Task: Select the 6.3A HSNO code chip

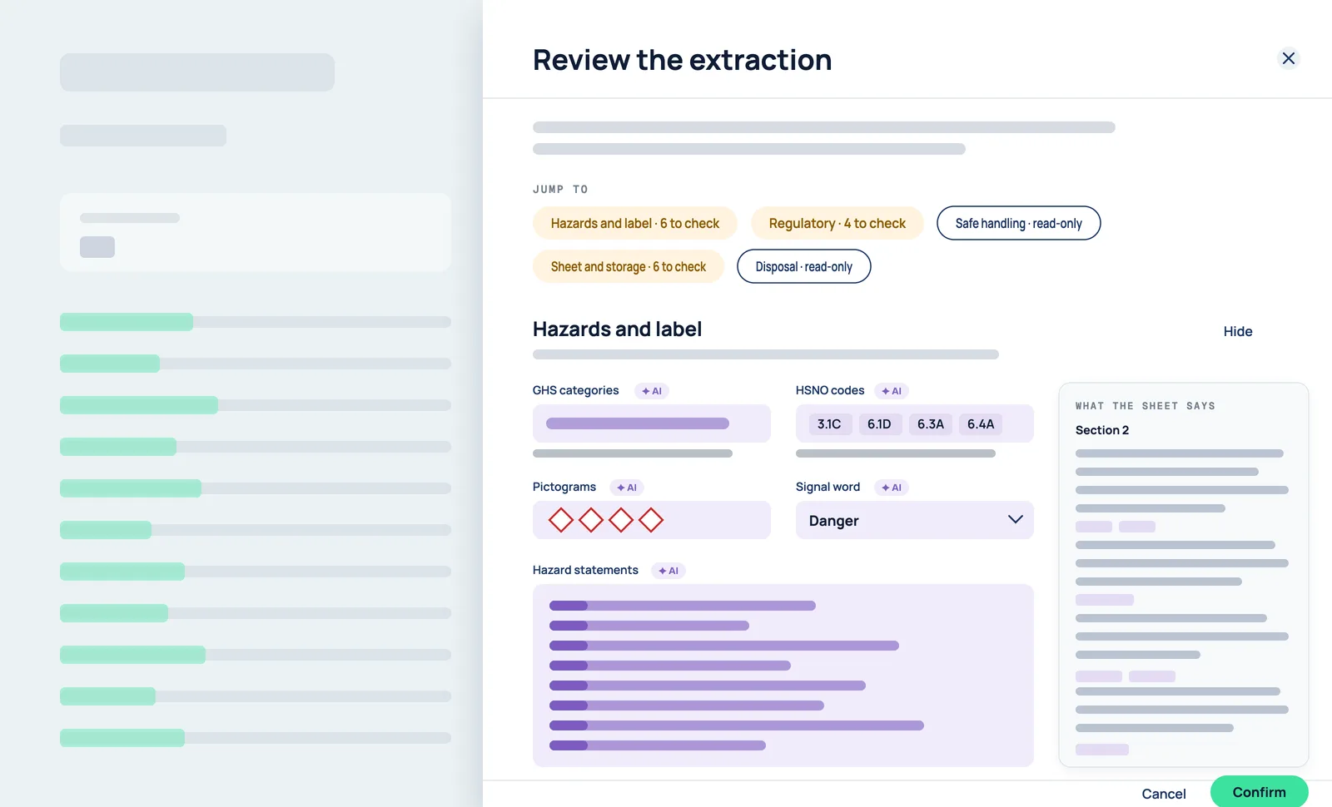Action: point(931,424)
